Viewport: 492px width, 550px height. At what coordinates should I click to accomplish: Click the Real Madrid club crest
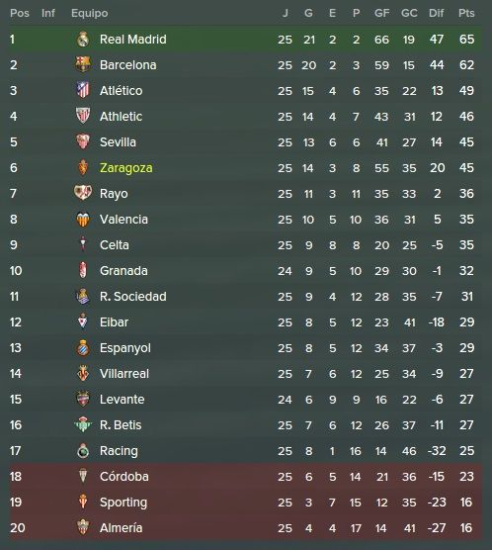tap(83, 39)
